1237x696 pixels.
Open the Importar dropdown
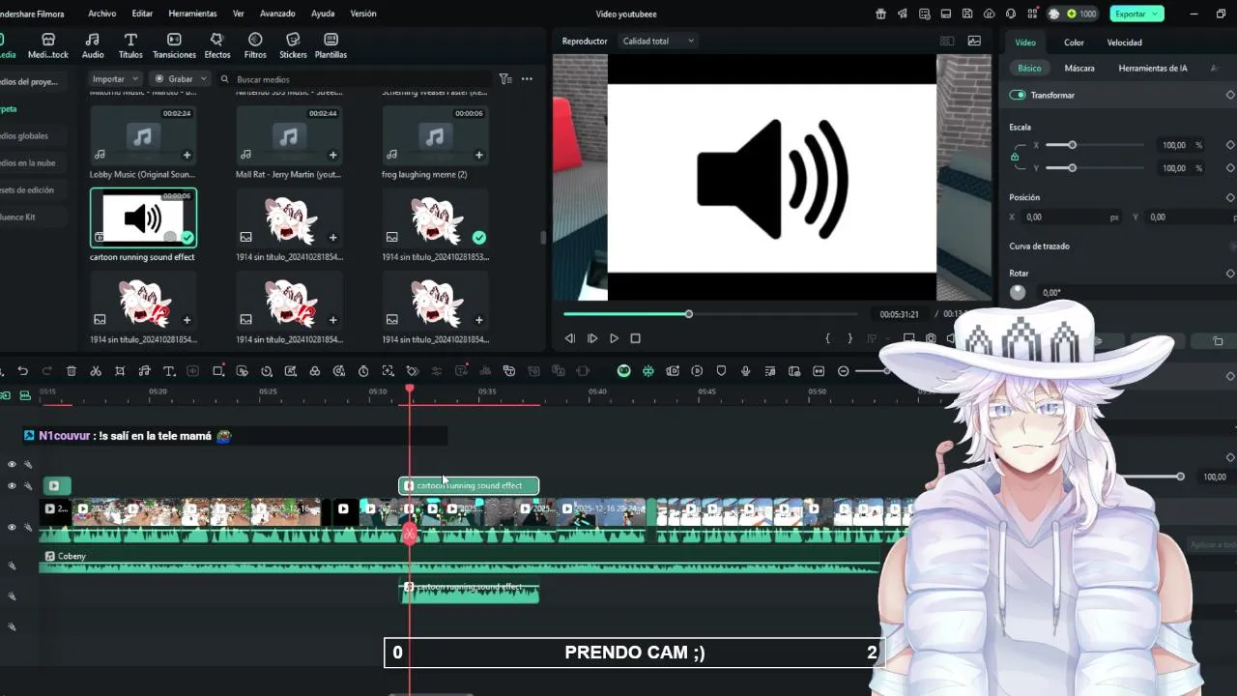(115, 79)
